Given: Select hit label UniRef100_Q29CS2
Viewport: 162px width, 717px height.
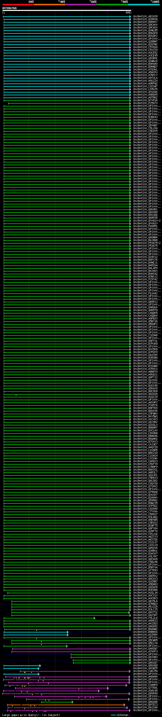Looking at the screenshot, I should (145, 257).
